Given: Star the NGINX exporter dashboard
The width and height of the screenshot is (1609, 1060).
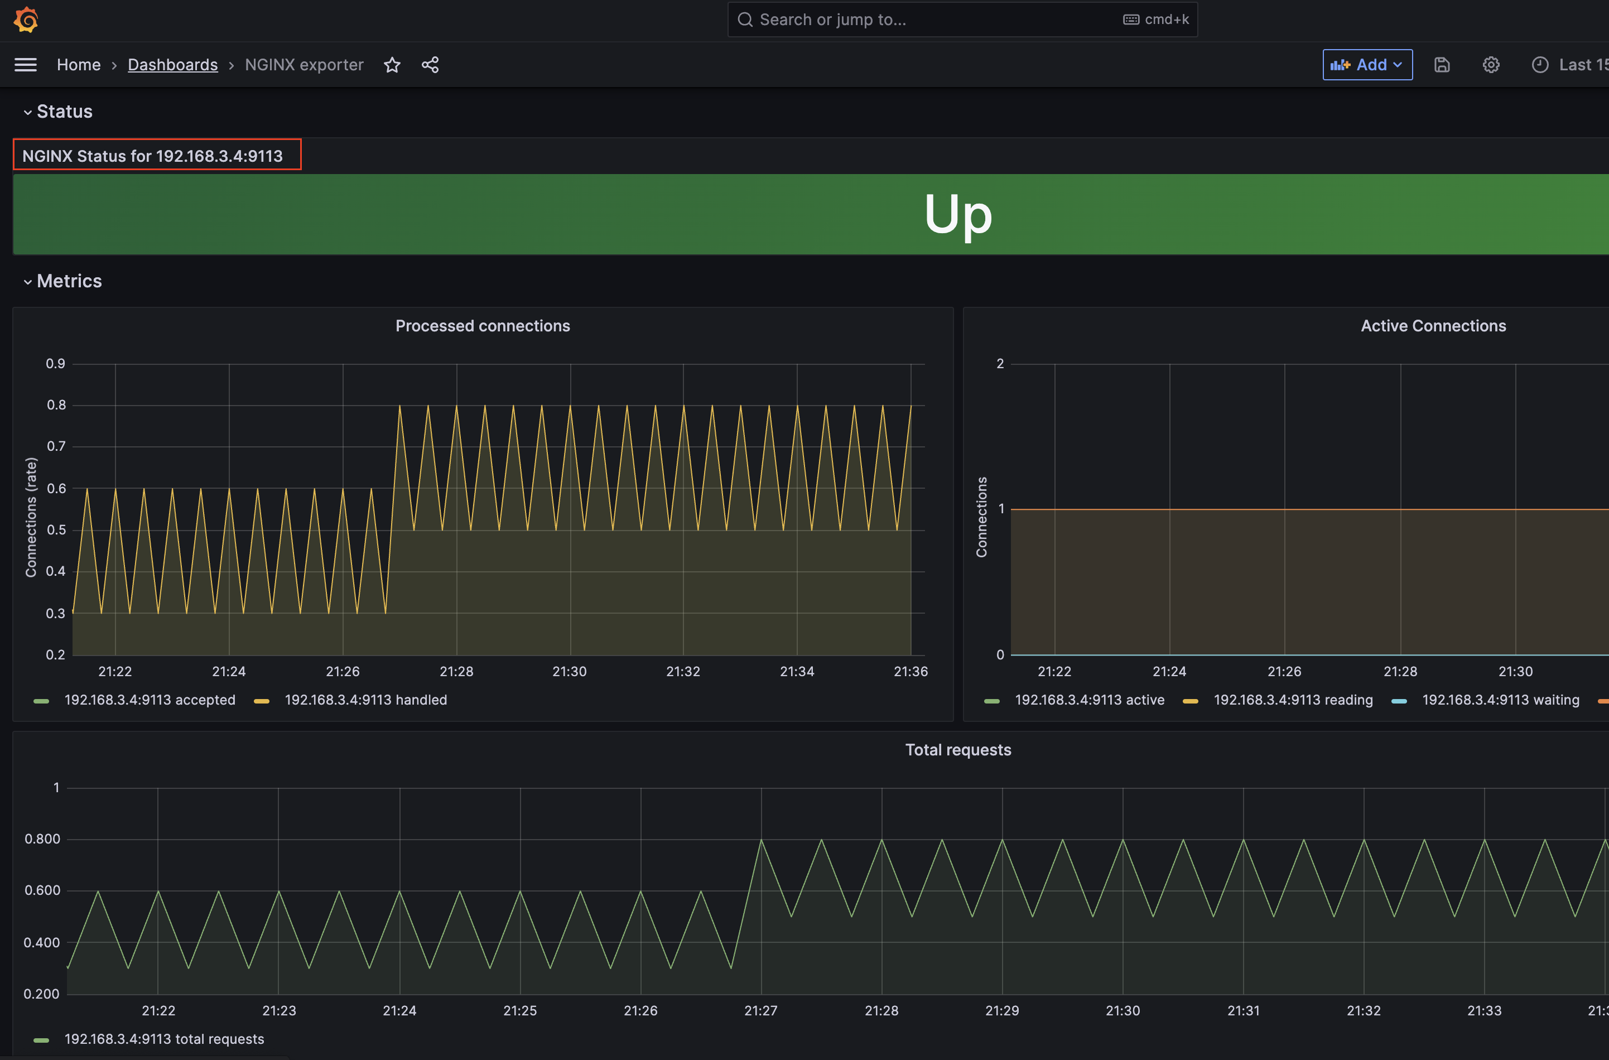Looking at the screenshot, I should tap(392, 65).
